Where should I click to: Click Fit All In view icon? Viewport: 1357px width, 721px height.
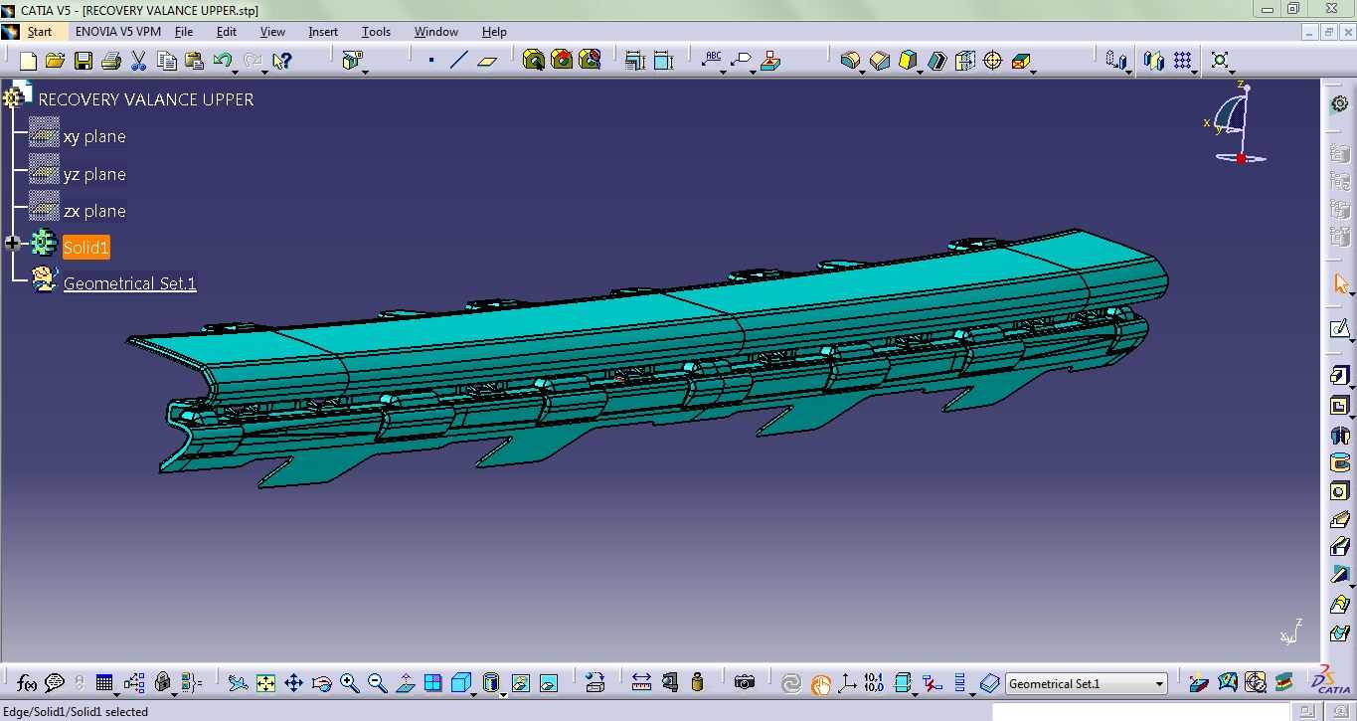click(265, 683)
